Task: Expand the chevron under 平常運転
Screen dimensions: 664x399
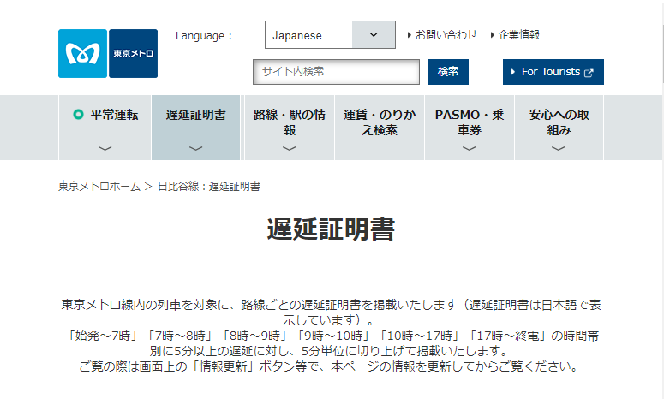Action: coord(105,148)
